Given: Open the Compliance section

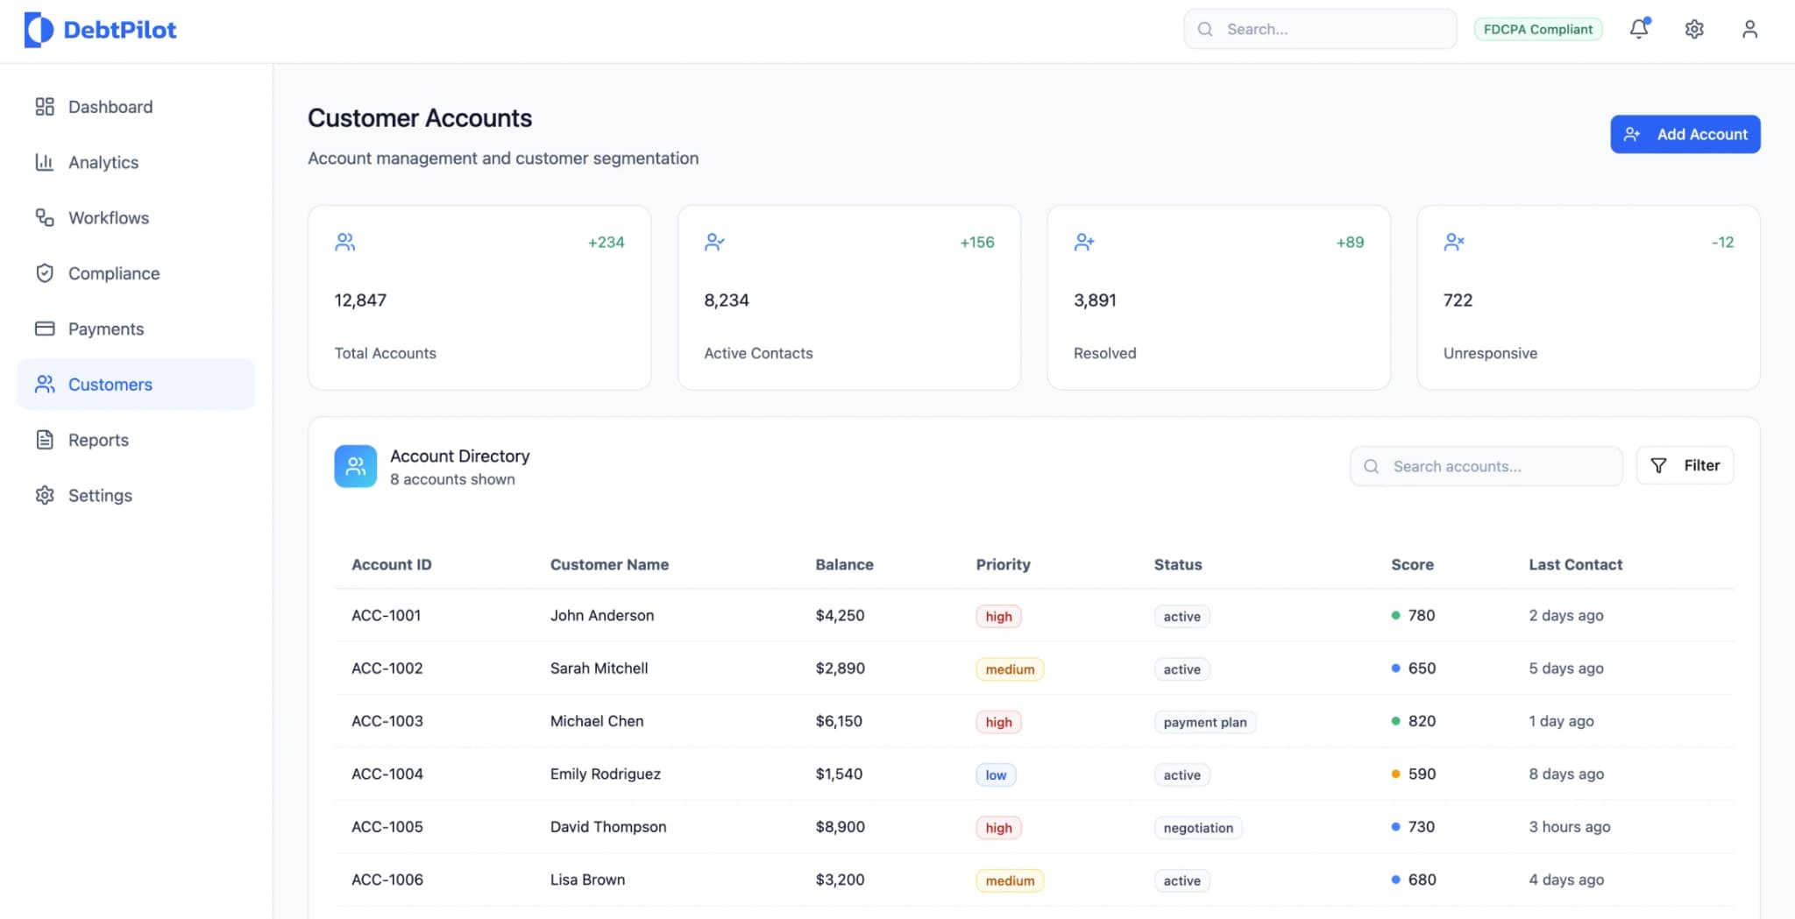Looking at the screenshot, I should 113,273.
